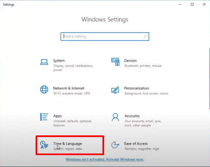Open the Accounts settings label

132,116
